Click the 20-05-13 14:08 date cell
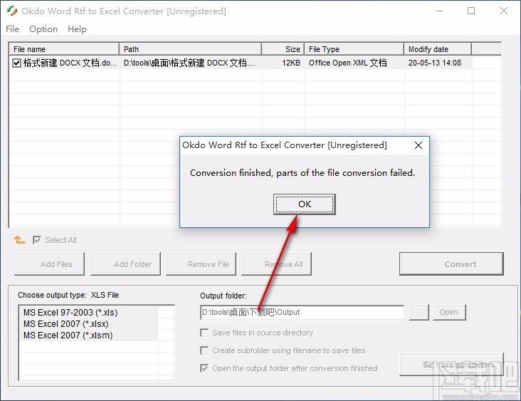 [435, 63]
